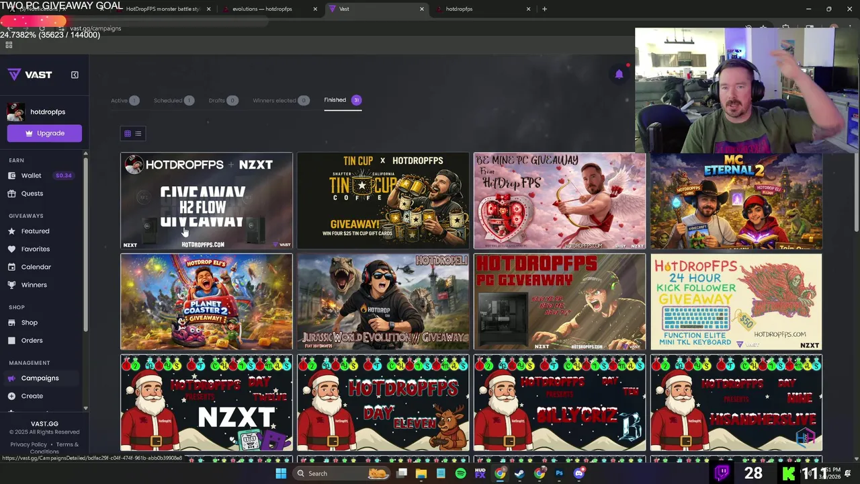Screen dimensions: 860x484
Task: Click the Create plus icon
Action: pos(11,396)
